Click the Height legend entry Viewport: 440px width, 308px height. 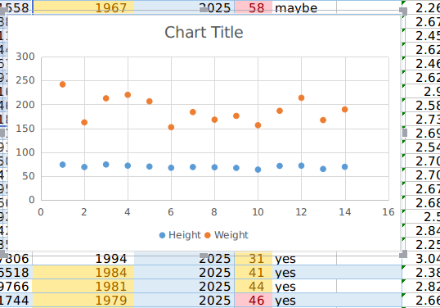coord(180,235)
